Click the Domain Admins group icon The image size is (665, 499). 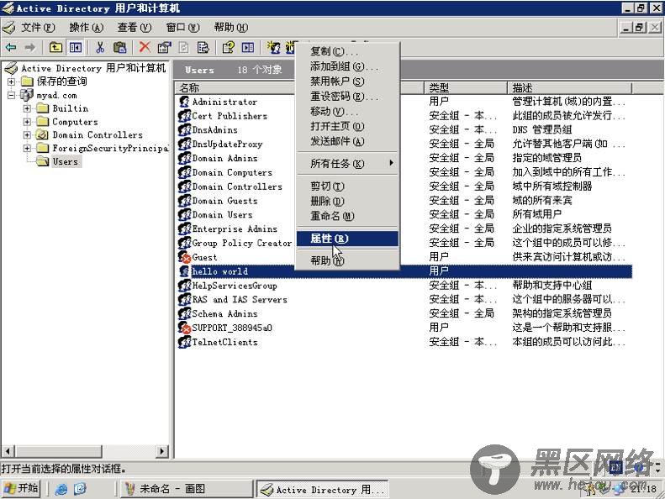[x=184, y=158]
